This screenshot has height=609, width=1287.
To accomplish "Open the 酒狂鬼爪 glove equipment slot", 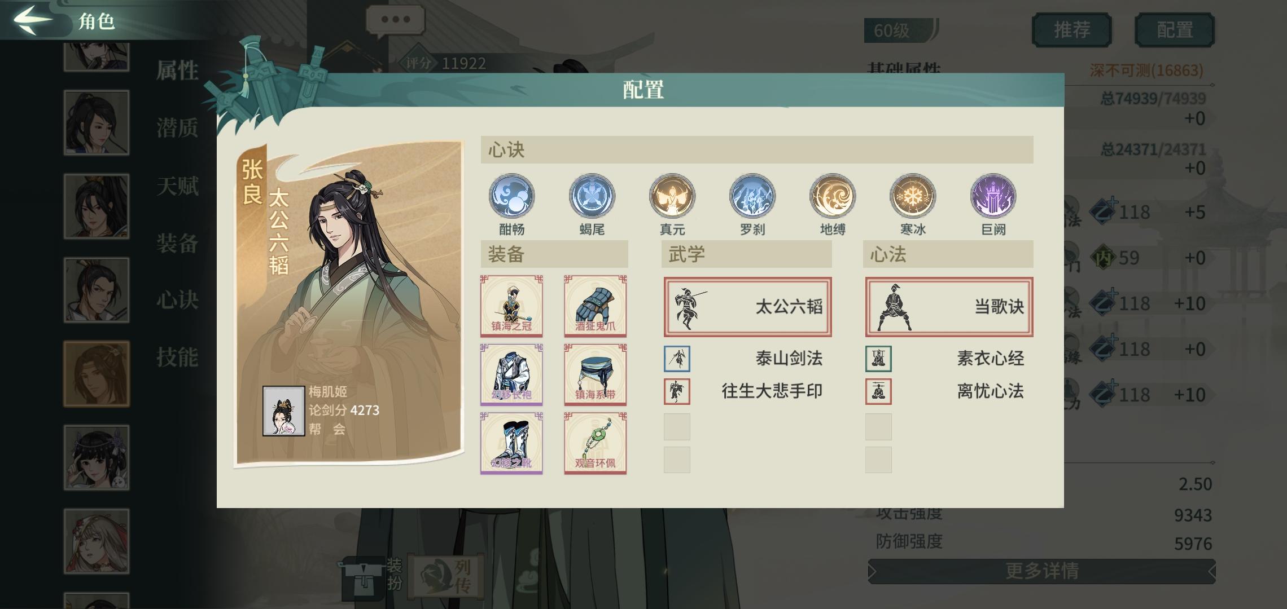I will coord(595,306).
